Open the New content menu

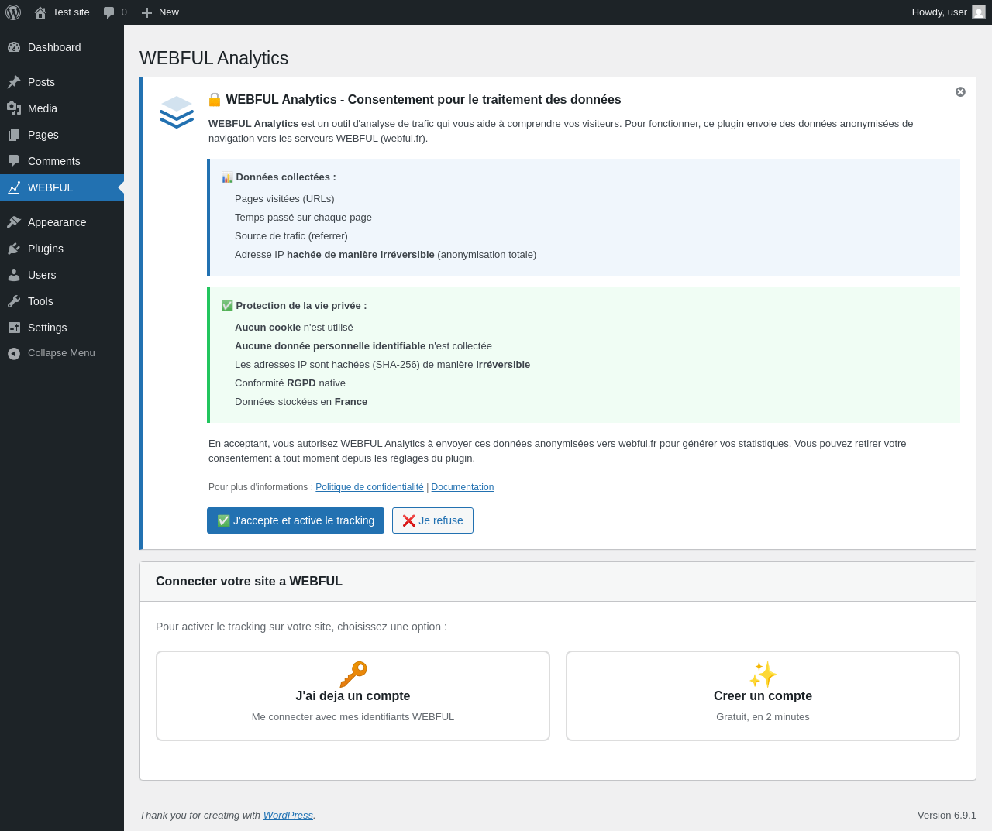click(160, 12)
